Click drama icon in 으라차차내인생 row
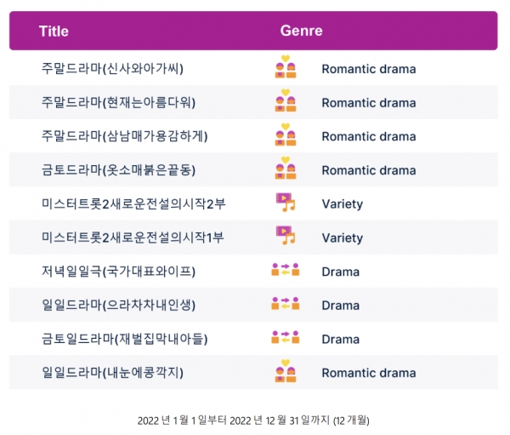This screenshot has width=510, height=435. click(286, 303)
